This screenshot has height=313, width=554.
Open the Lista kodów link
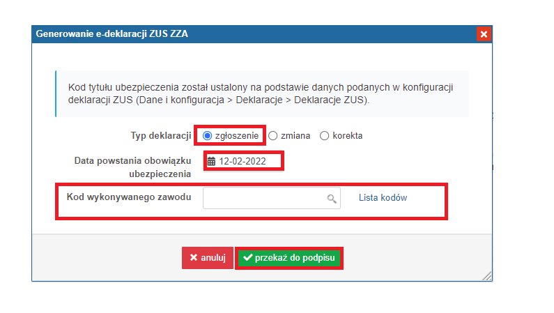pyautogui.click(x=383, y=198)
